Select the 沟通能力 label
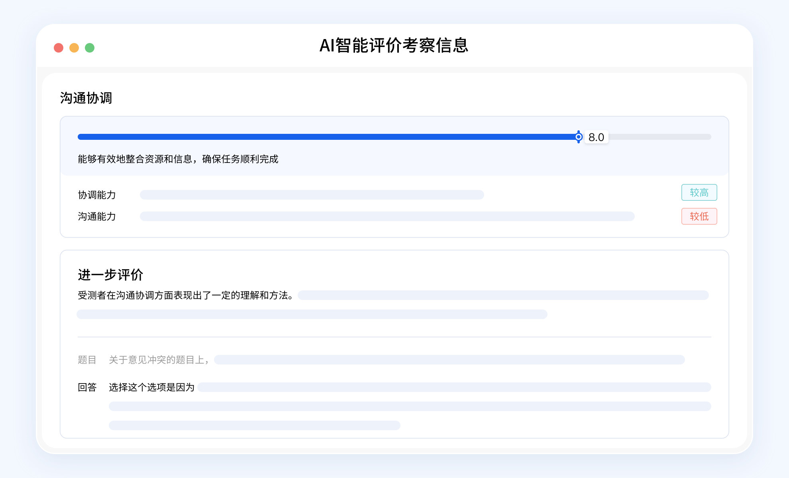This screenshot has width=789, height=478. (x=97, y=216)
